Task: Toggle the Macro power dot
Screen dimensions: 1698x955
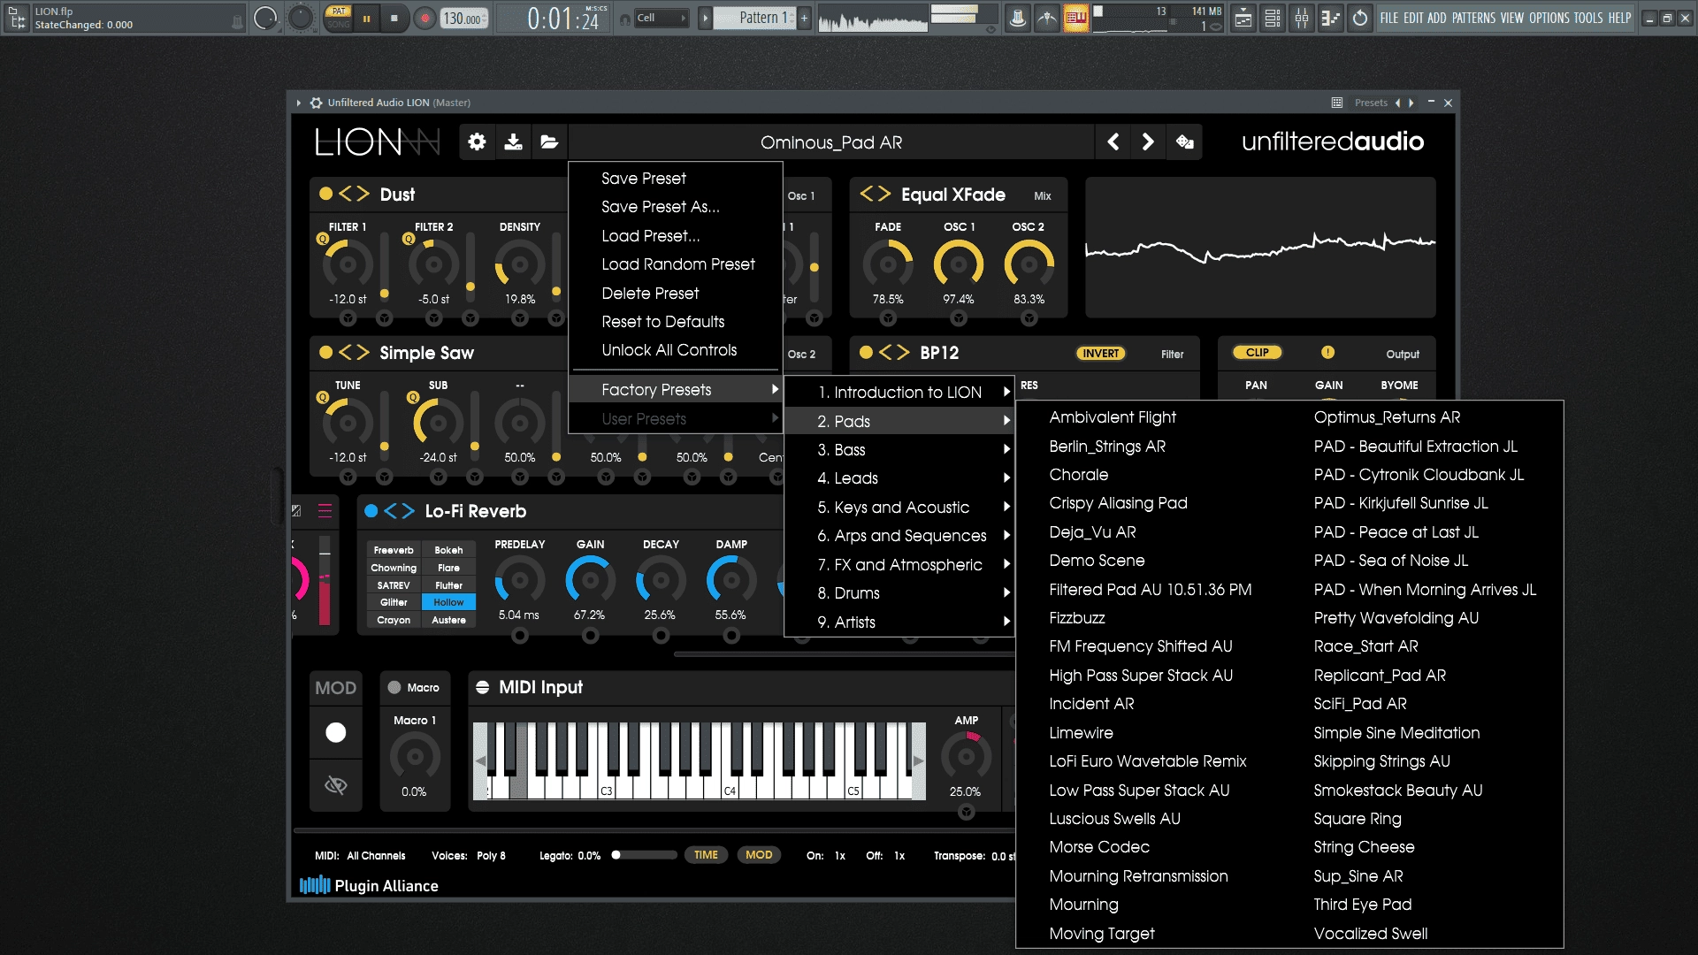Action: coord(394,687)
